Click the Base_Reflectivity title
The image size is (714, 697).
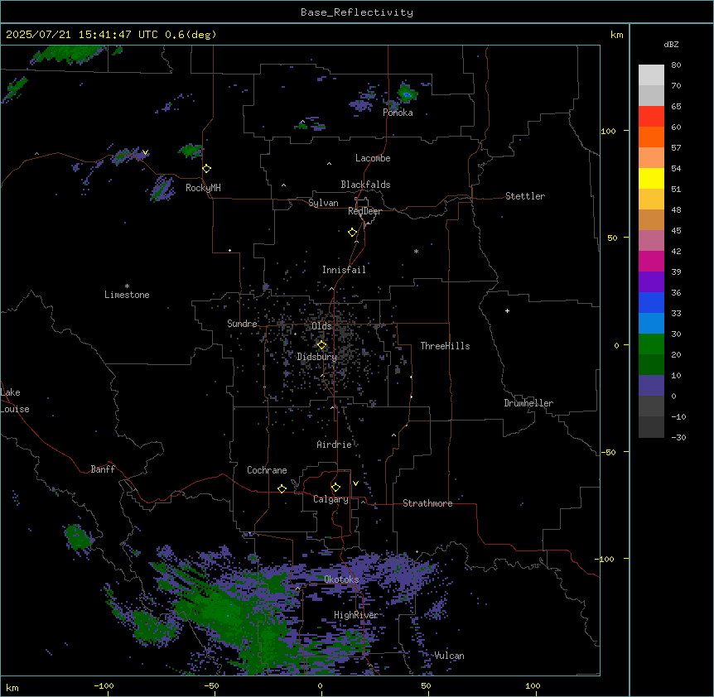click(x=357, y=12)
